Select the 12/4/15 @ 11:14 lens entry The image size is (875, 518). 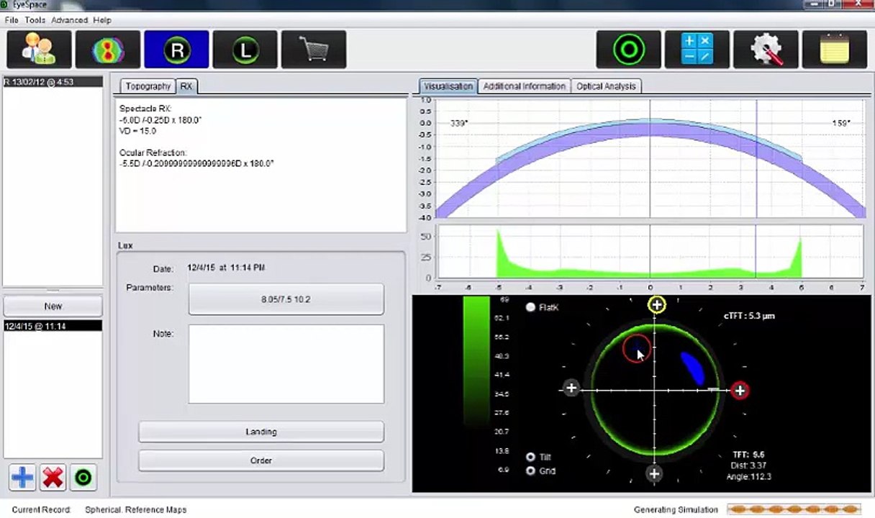coord(53,326)
